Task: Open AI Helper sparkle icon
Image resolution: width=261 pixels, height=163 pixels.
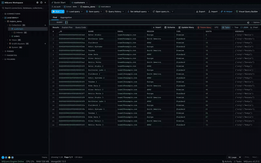Action: click(222, 11)
